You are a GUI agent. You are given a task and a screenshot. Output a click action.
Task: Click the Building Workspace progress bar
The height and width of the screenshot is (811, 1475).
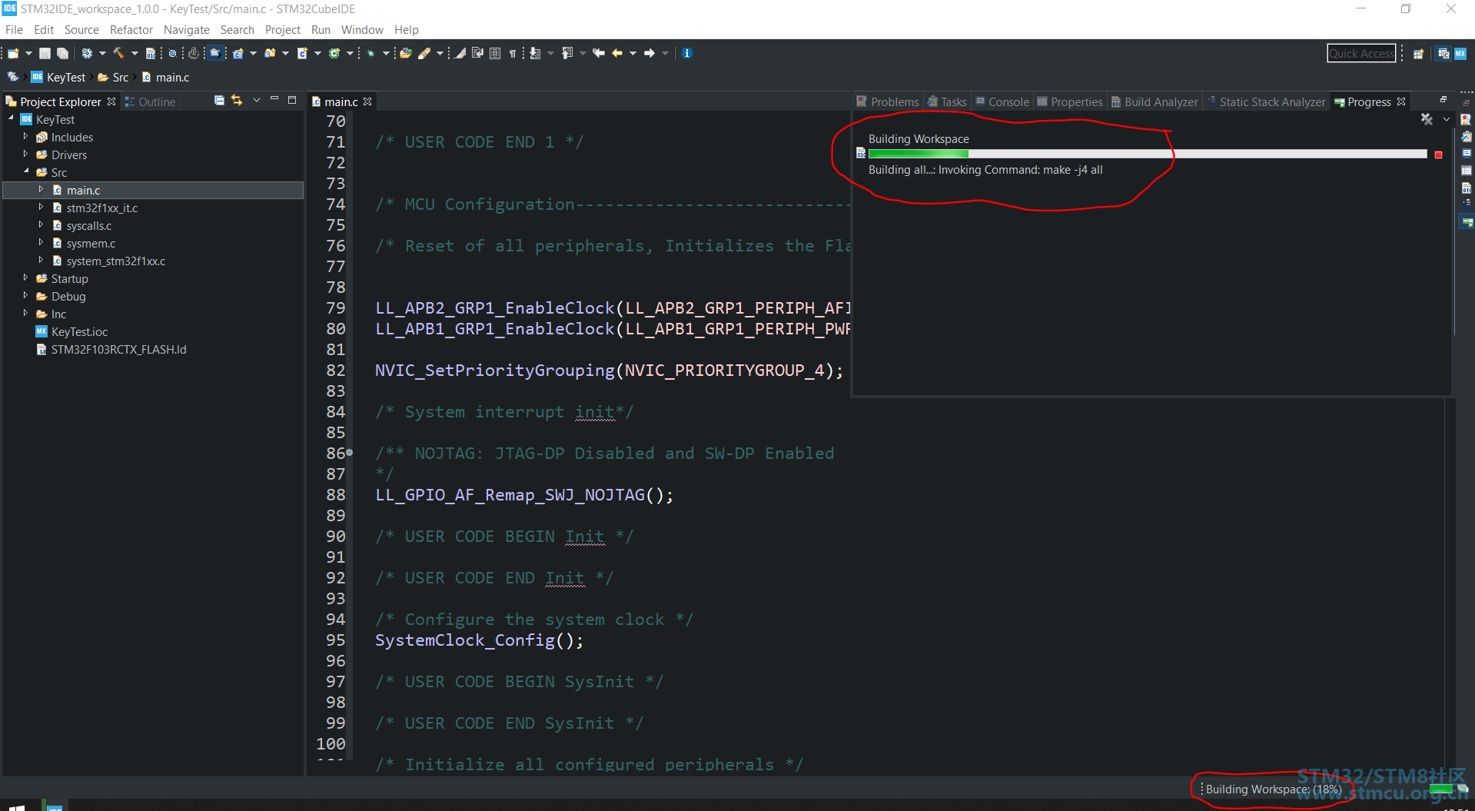(x=1148, y=154)
